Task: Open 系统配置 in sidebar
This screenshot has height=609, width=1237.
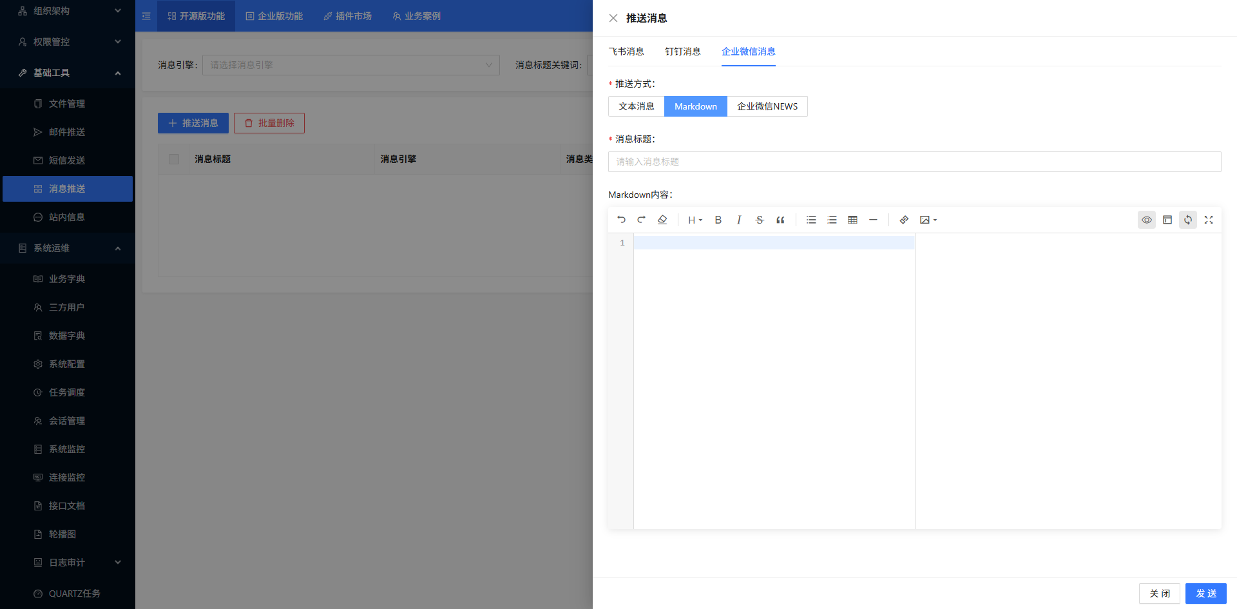Action: tap(68, 364)
